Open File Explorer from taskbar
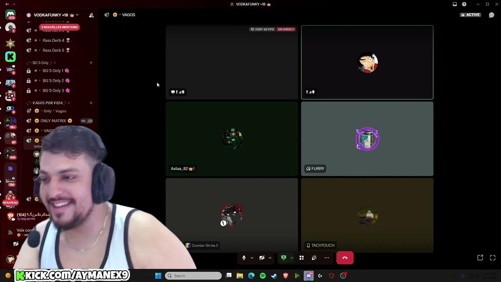The image size is (501, 282). (240, 276)
